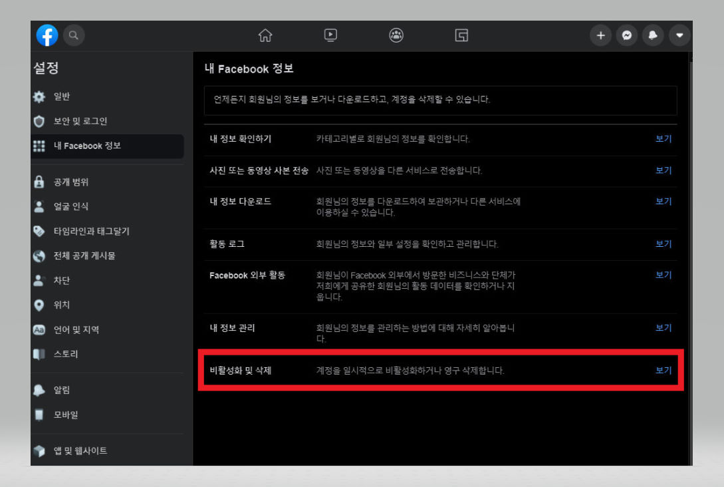Click book icon beside 스토리
This screenshot has height=487, width=724.
point(39,354)
